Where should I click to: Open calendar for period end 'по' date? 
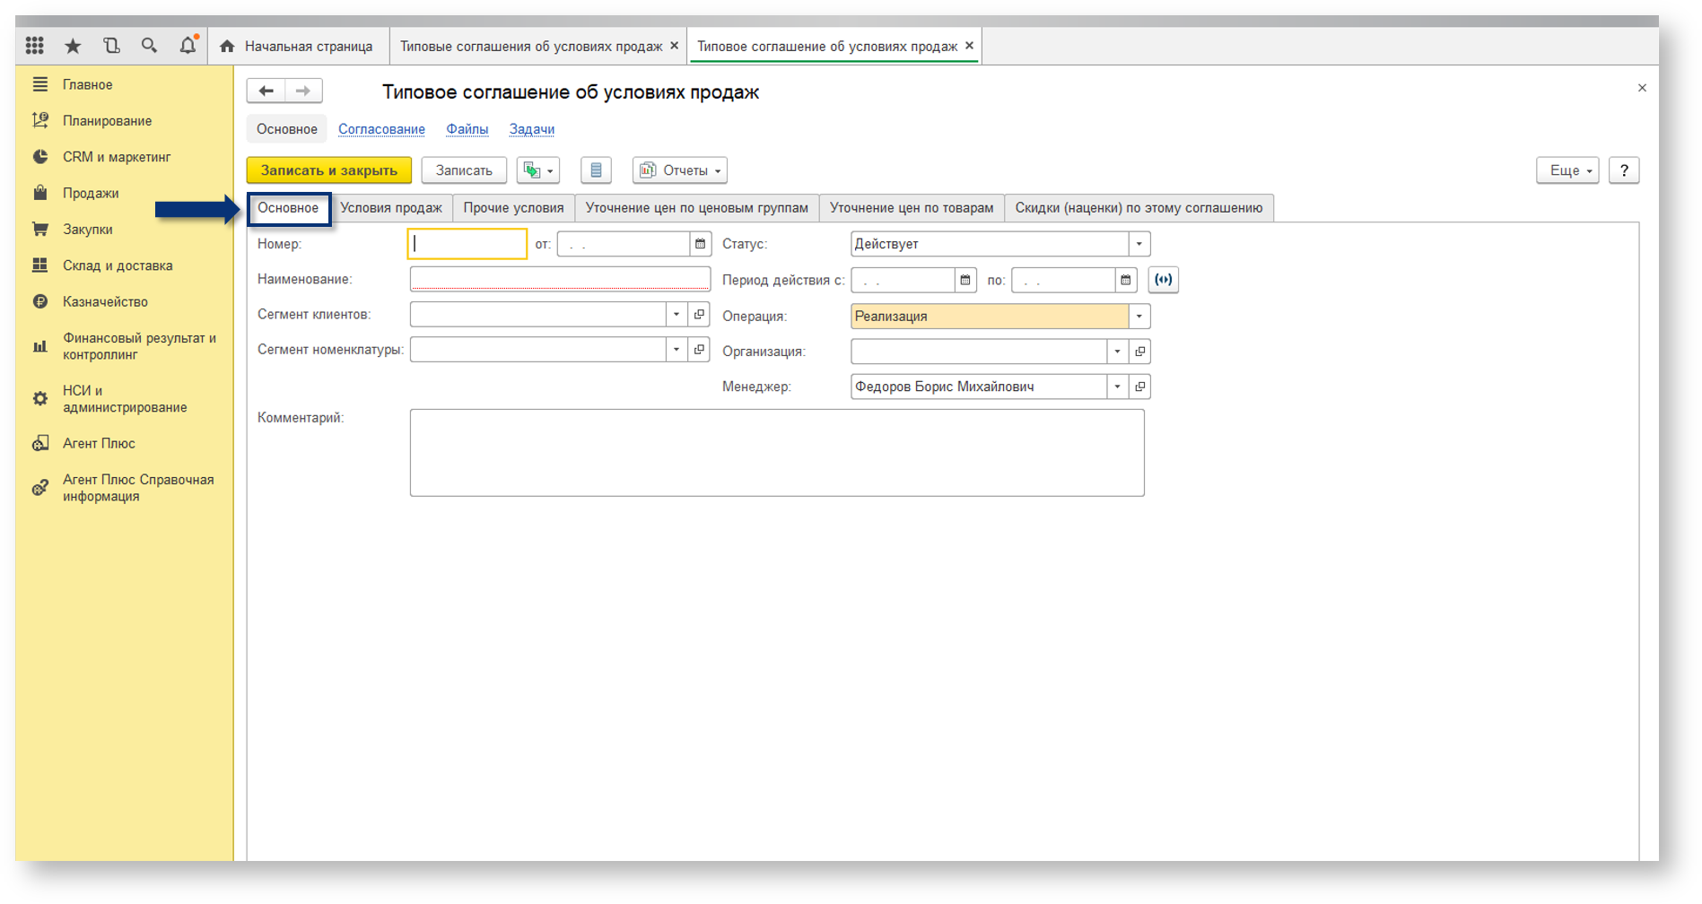[x=1126, y=280]
